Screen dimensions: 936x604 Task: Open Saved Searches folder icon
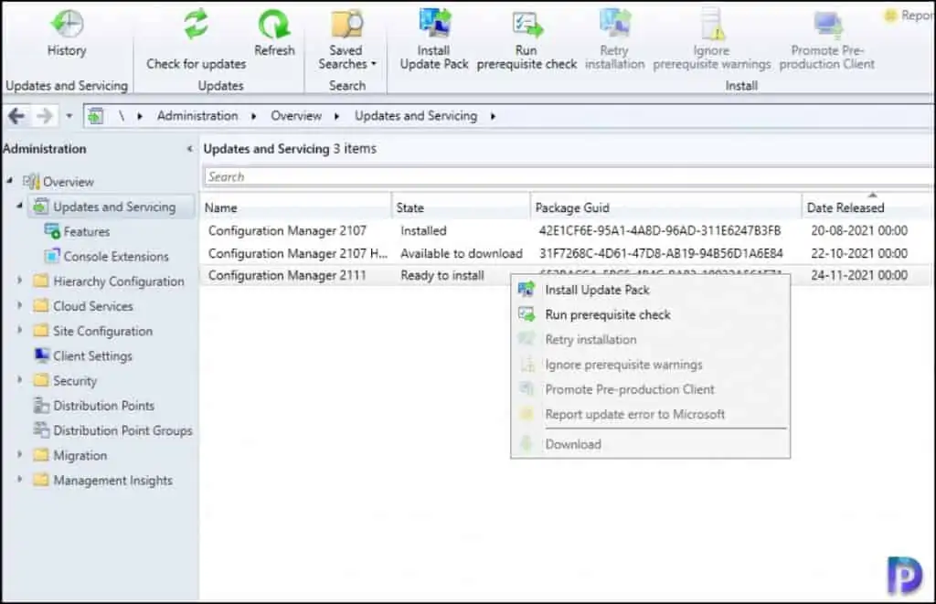(346, 25)
